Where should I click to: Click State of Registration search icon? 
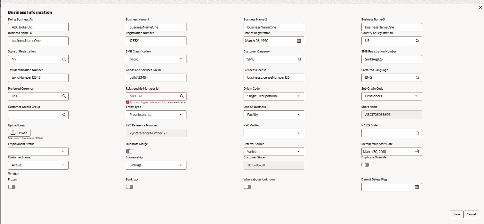point(64,59)
